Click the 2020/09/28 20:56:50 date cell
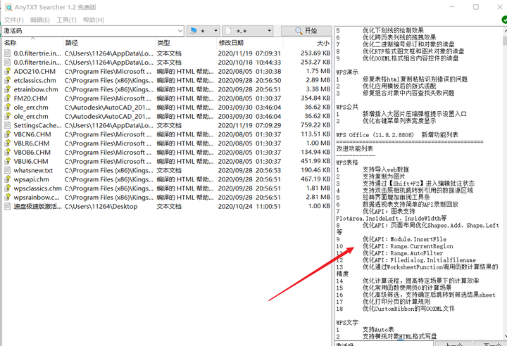Viewport: 507px width, 346px height. click(x=249, y=80)
